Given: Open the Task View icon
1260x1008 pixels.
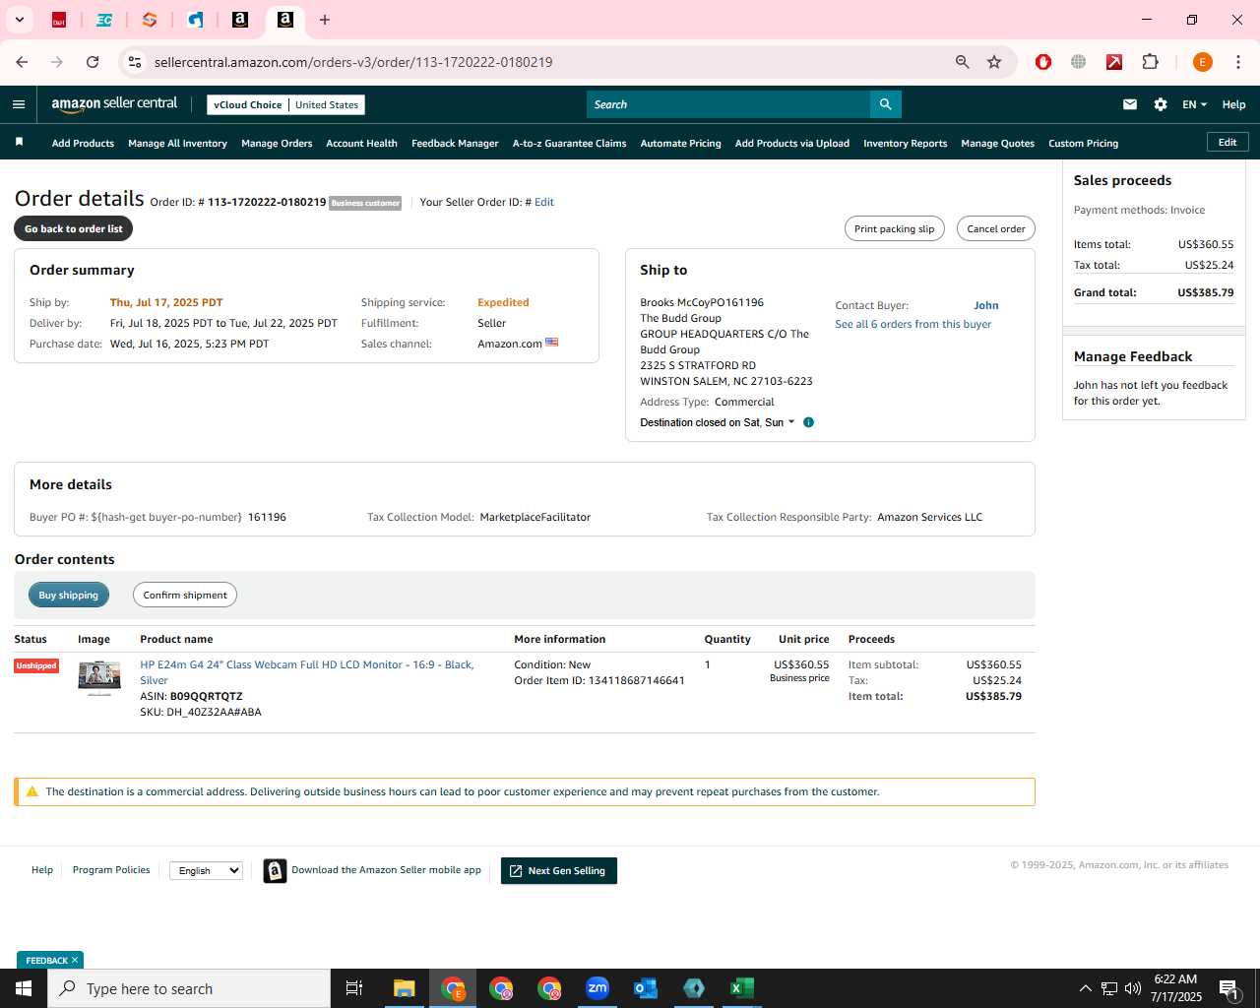Looking at the screenshot, I should point(354,988).
